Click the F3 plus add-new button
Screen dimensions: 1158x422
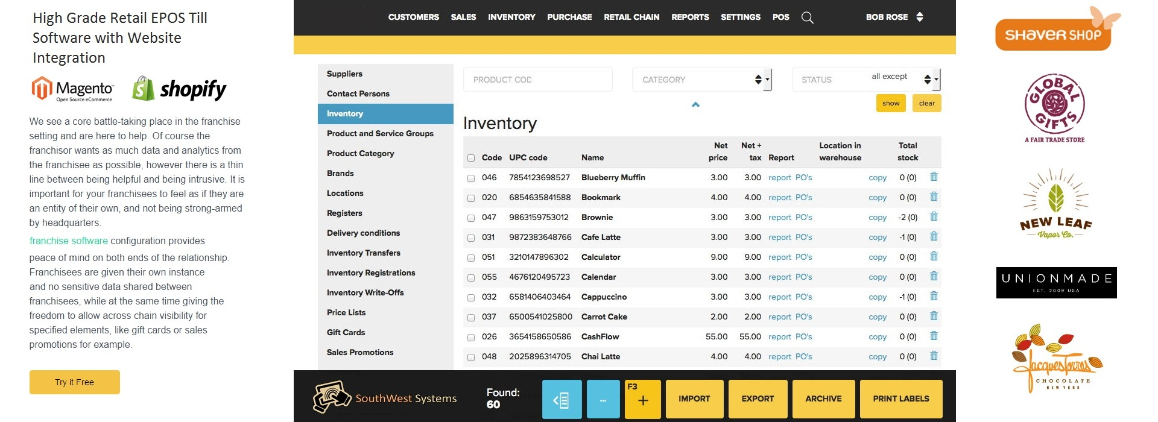(x=642, y=399)
